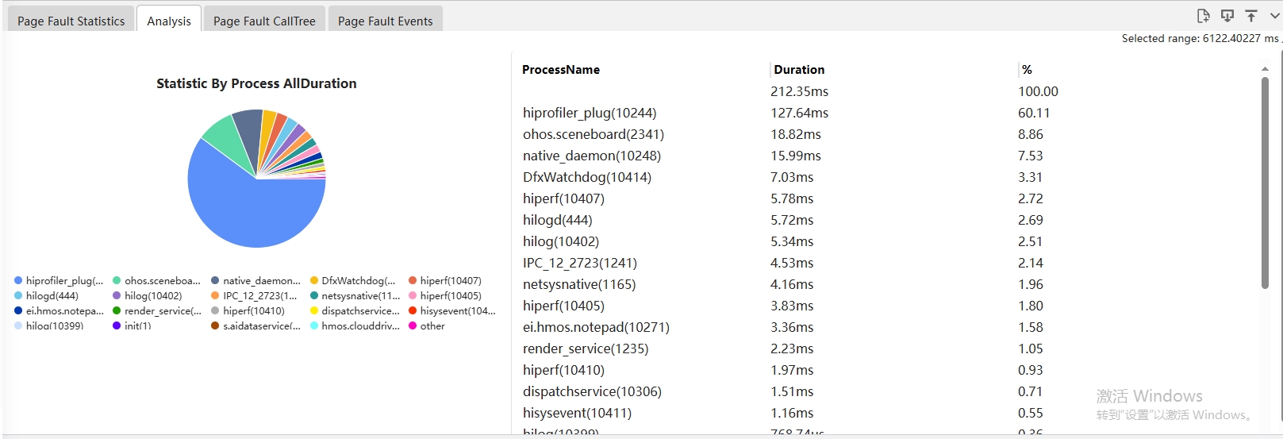Click the new file export icon
Image resolution: width=1283 pixels, height=439 pixels.
[1203, 16]
